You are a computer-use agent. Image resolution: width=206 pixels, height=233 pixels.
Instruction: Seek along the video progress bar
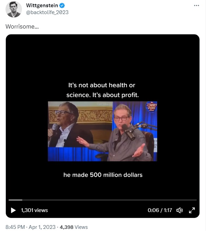103,200
